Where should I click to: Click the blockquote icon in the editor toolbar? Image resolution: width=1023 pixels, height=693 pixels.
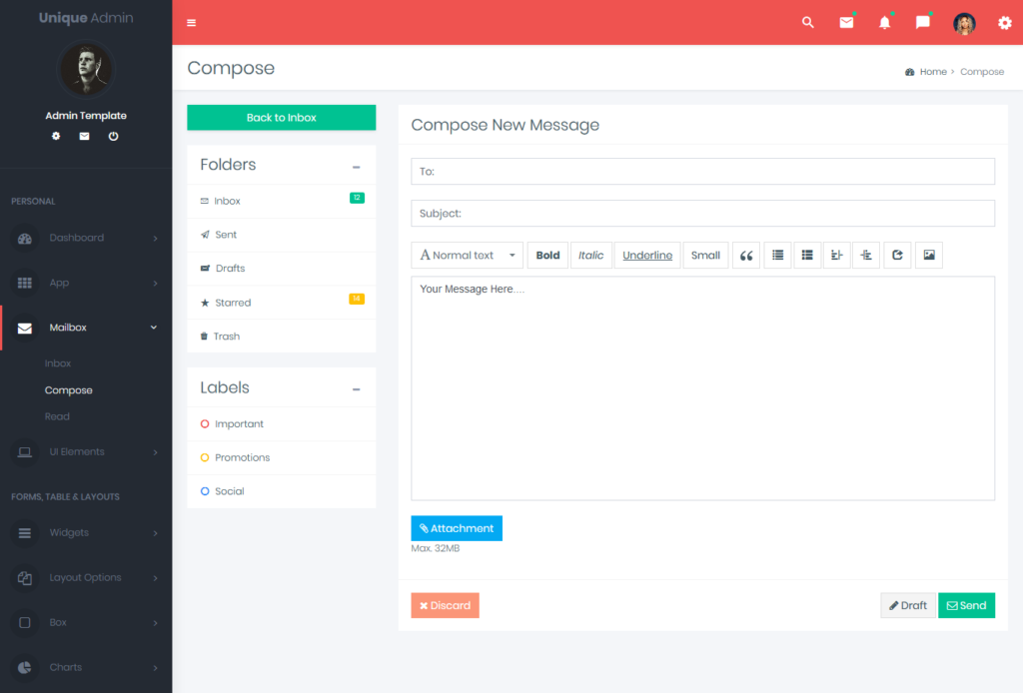[x=746, y=255]
